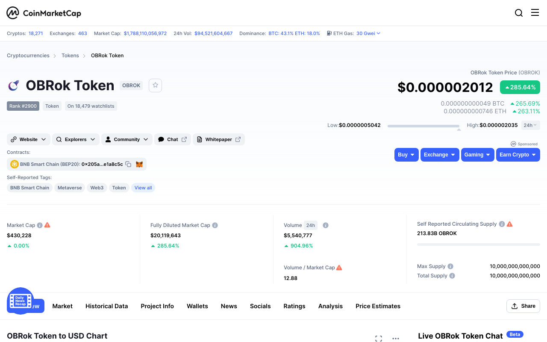Click Volume / Market Cap warning triangle
The width and height of the screenshot is (547, 342).
tap(339, 268)
